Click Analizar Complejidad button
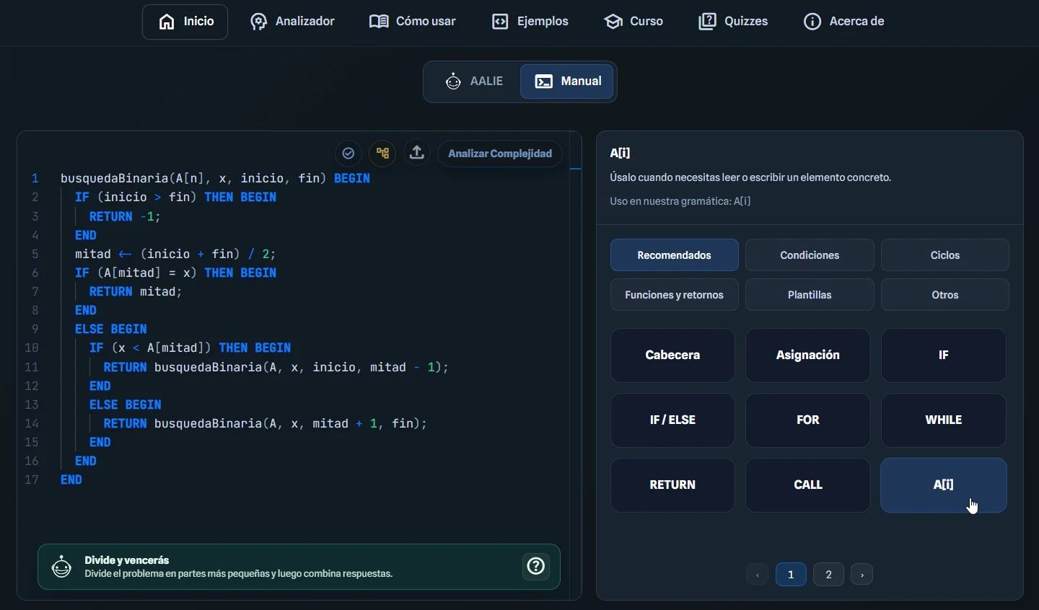Screen dimensions: 1039x610 (x=500, y=154)
